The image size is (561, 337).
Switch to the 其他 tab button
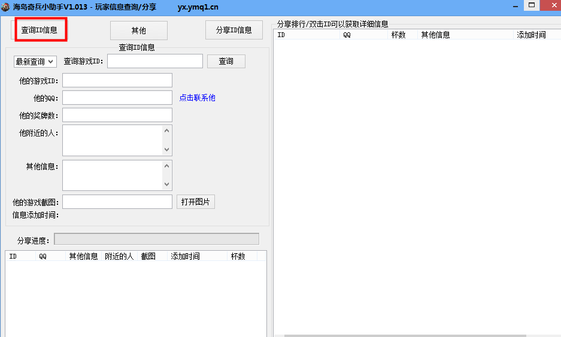tap(139, 31)
